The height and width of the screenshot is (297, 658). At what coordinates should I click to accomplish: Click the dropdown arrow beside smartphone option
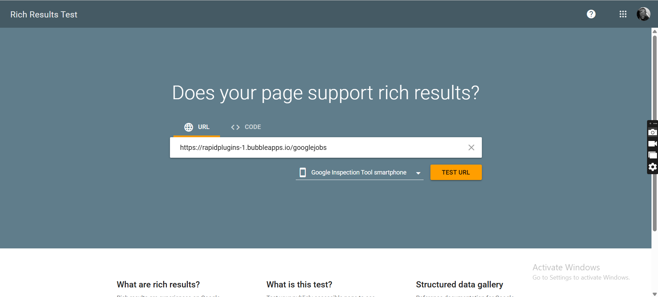pyautogui.click(x=418, y=173)
